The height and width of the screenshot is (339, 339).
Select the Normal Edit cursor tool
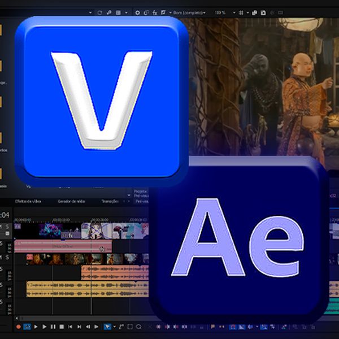click(107, 327)
